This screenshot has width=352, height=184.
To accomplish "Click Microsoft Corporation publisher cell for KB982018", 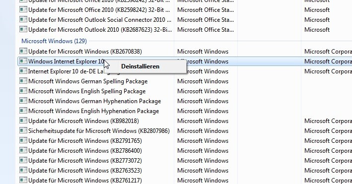I will 328,121.
